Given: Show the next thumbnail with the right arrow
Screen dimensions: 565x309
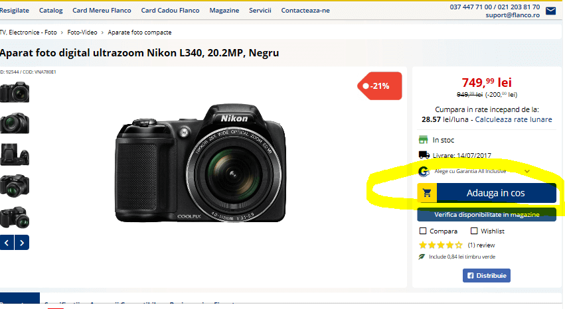Looking at the screenshot, I should coord(22,243).
